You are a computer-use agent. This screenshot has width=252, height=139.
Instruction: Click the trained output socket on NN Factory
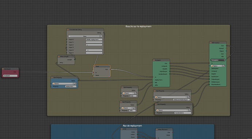[226, 48]
